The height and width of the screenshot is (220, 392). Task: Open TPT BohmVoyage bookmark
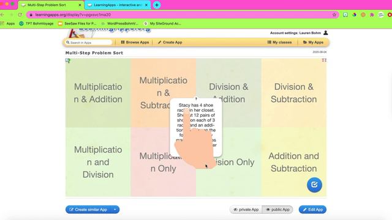[x=37, y=23]
